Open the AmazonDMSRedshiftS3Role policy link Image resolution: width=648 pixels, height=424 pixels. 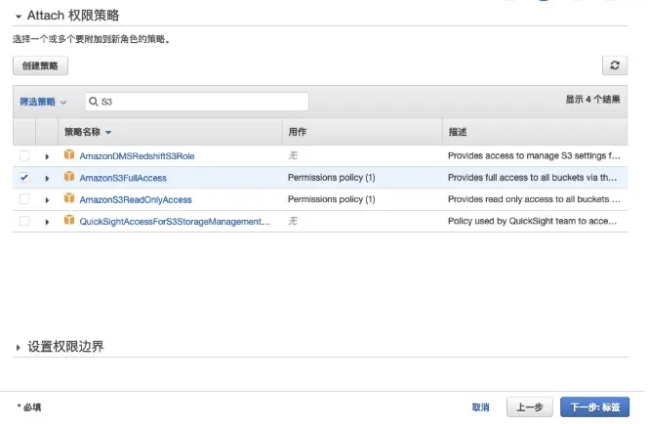click(x=137, y=156)
